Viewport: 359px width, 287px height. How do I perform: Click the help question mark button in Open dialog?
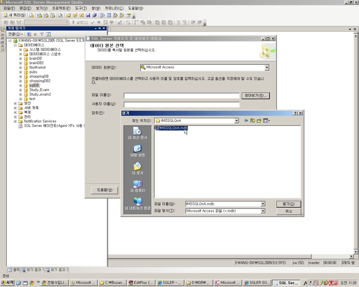(x=295, y=113)
